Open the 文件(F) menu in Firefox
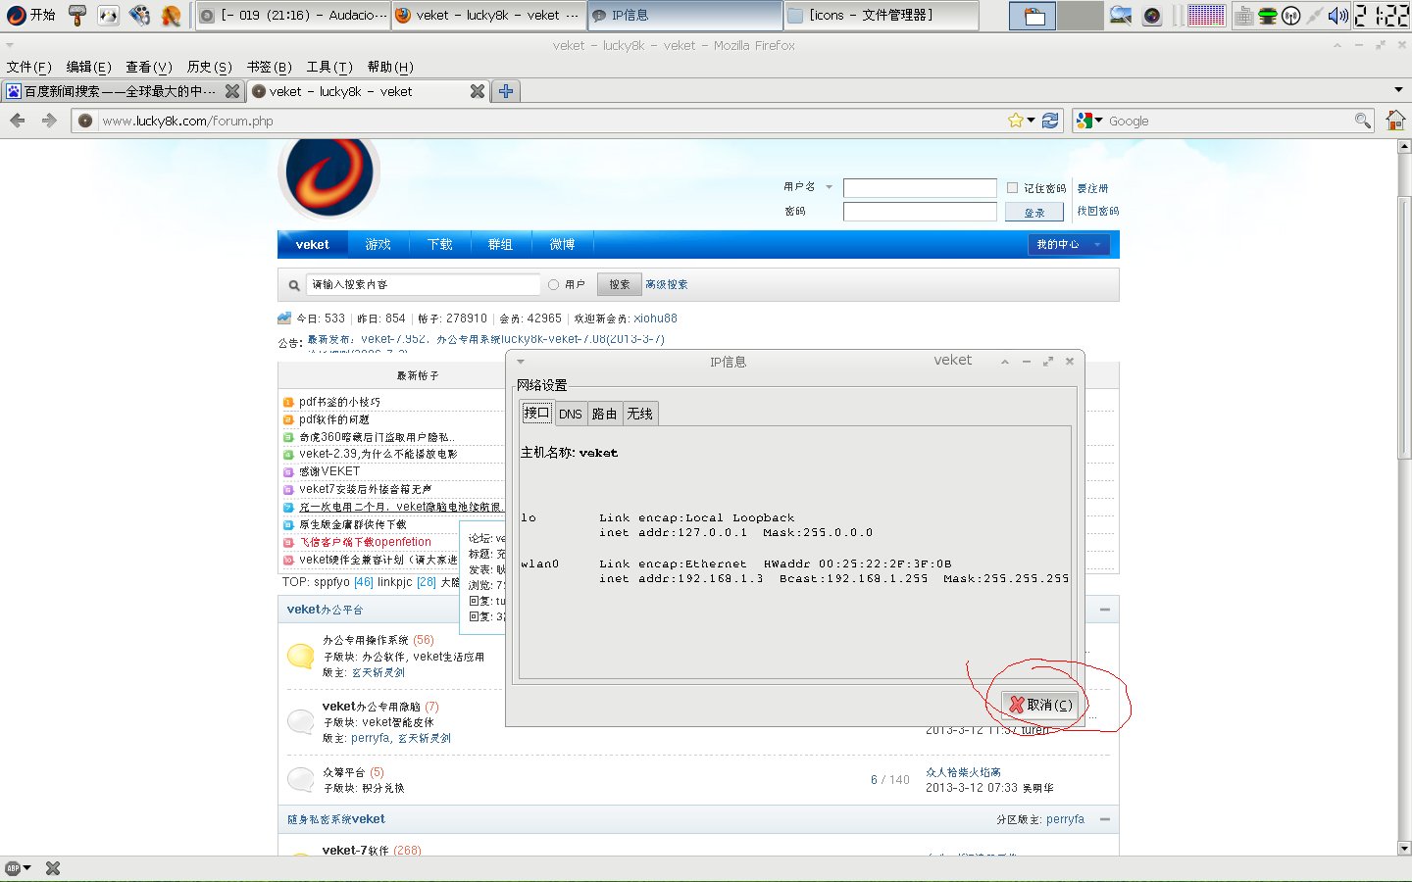Image resolution: width=1412 pixels, height=882 pixels. coord(29,67)
